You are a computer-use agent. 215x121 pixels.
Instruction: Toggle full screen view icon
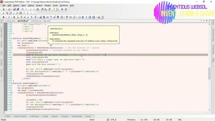pyautogui.click(x=66, y=9)
